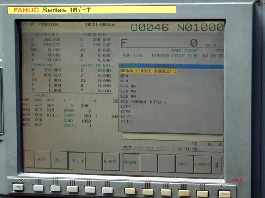
Task: Select the ALL position softkey
Action: tap(77, 160)
